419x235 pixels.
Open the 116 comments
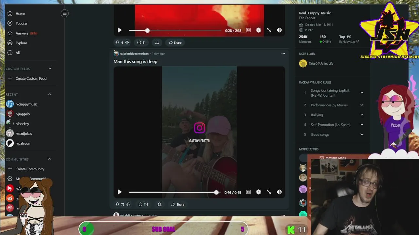[143, 204]
